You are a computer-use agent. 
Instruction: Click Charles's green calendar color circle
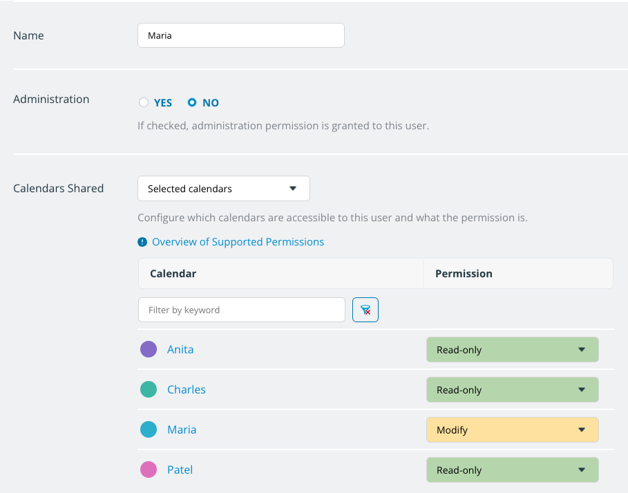point(149,389)
